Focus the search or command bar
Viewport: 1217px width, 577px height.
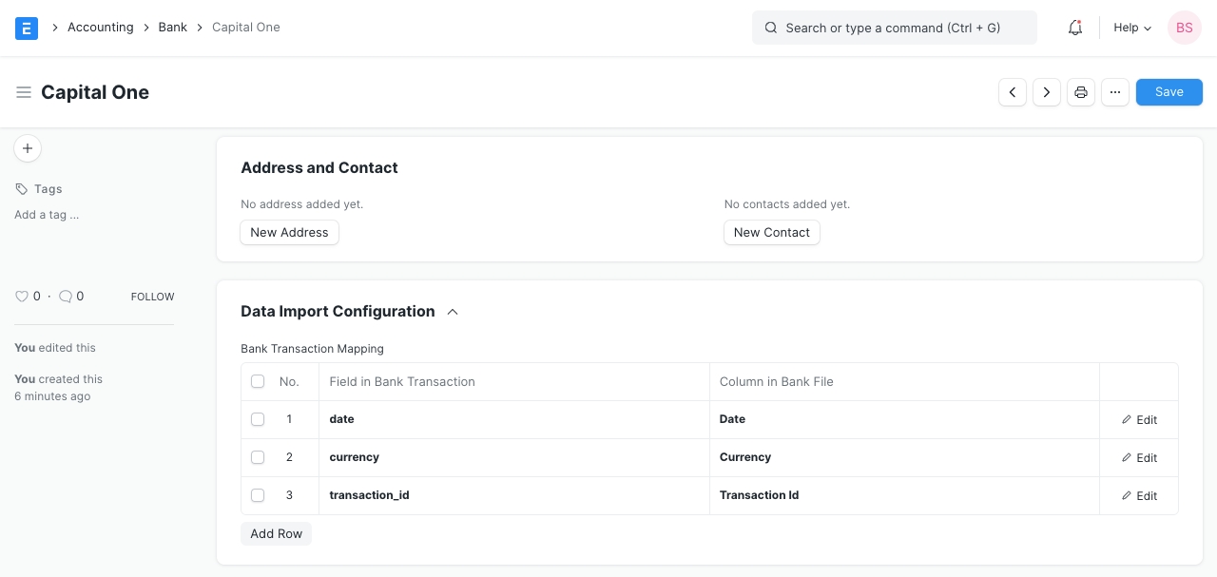pyautogui.click(x=894, y=28)
